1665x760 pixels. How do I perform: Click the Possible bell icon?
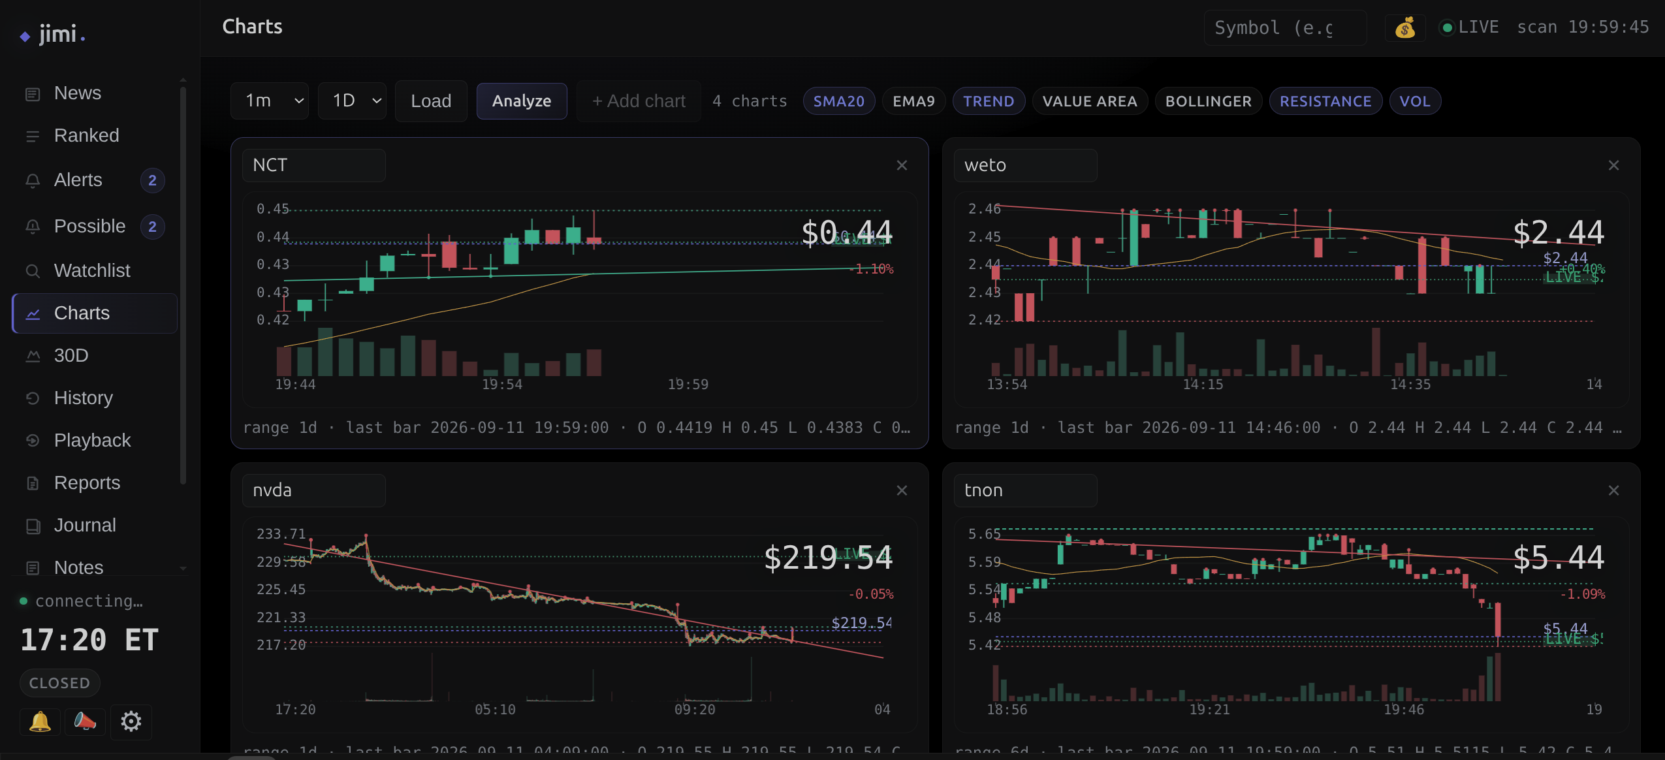pos(33,227)
